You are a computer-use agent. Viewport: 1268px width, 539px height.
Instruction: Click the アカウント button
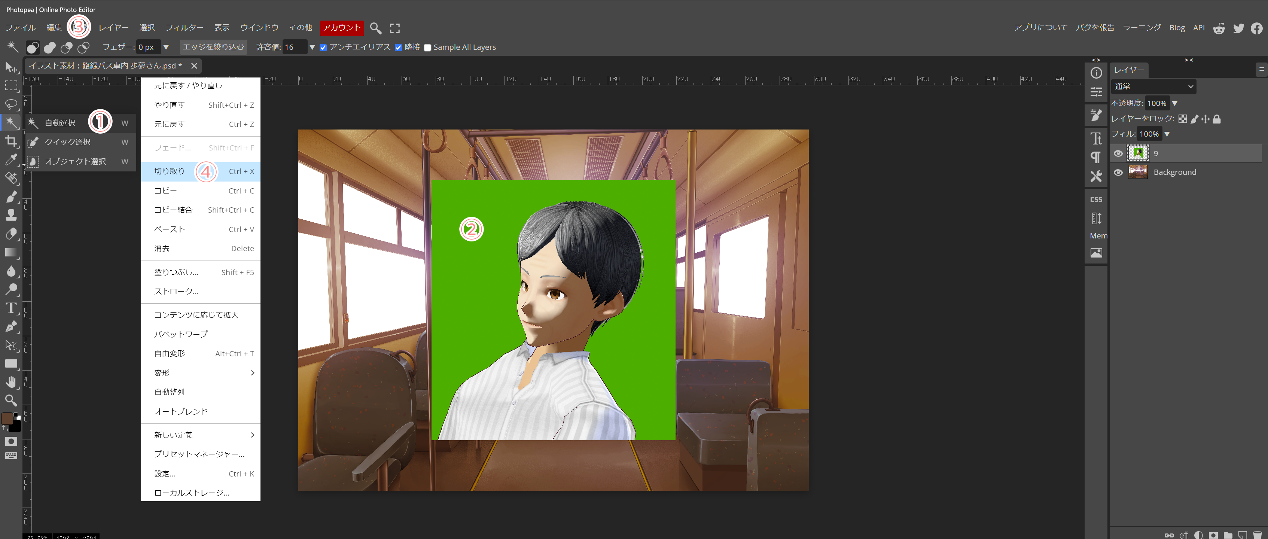click(x=342, y=28)
